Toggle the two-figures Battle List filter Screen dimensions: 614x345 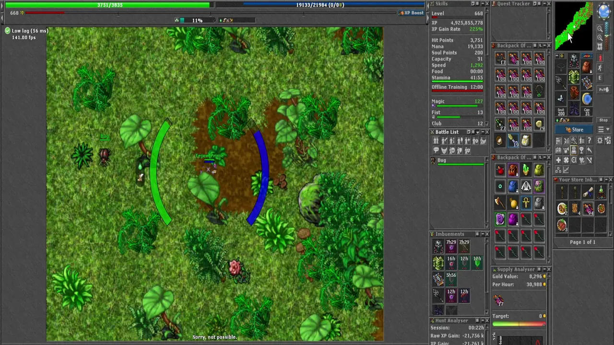point(436,141)
